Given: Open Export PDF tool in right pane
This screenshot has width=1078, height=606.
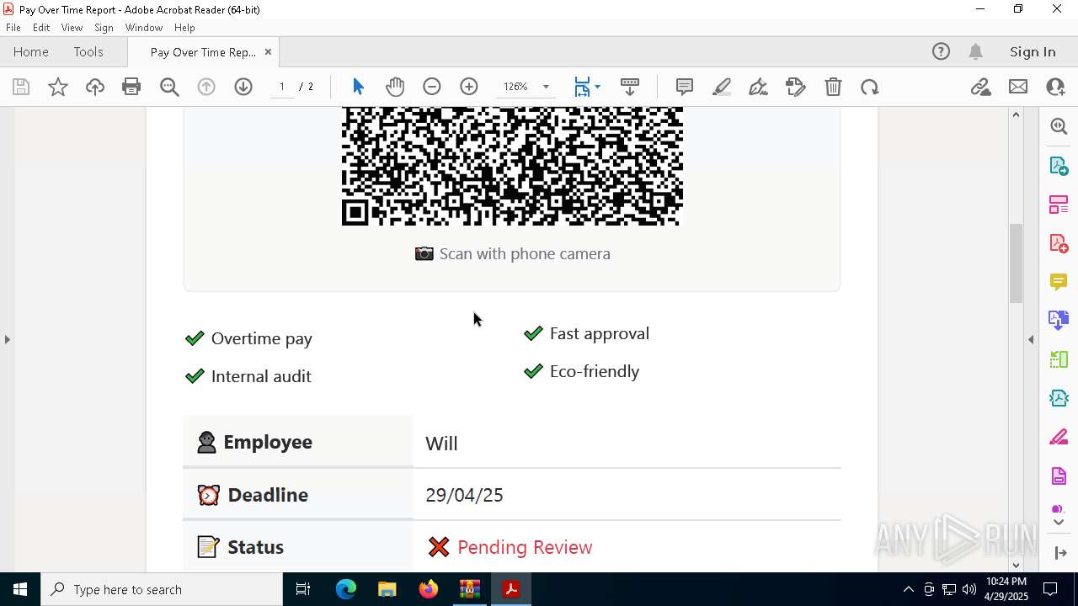Looking at the screenshot, I should 1059,166.
